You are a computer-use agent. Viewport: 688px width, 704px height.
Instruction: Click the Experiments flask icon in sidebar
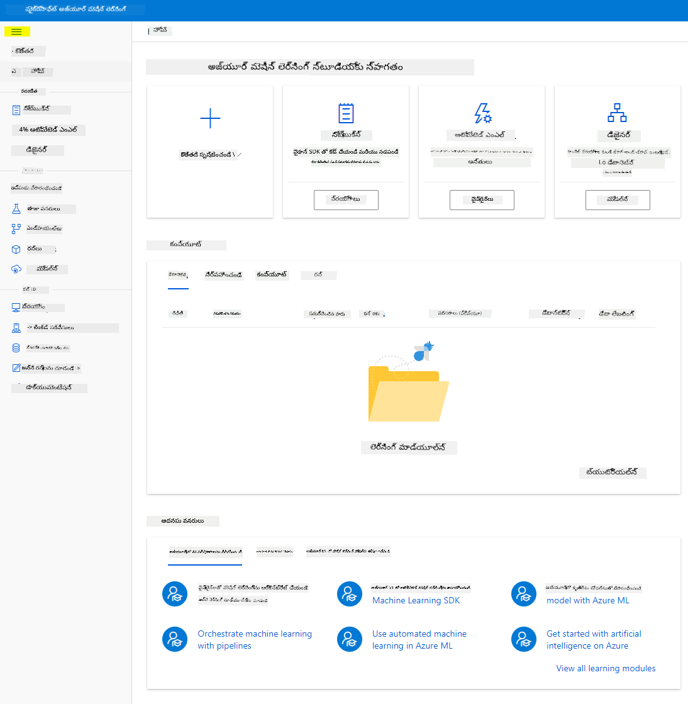tap(16, 209)
